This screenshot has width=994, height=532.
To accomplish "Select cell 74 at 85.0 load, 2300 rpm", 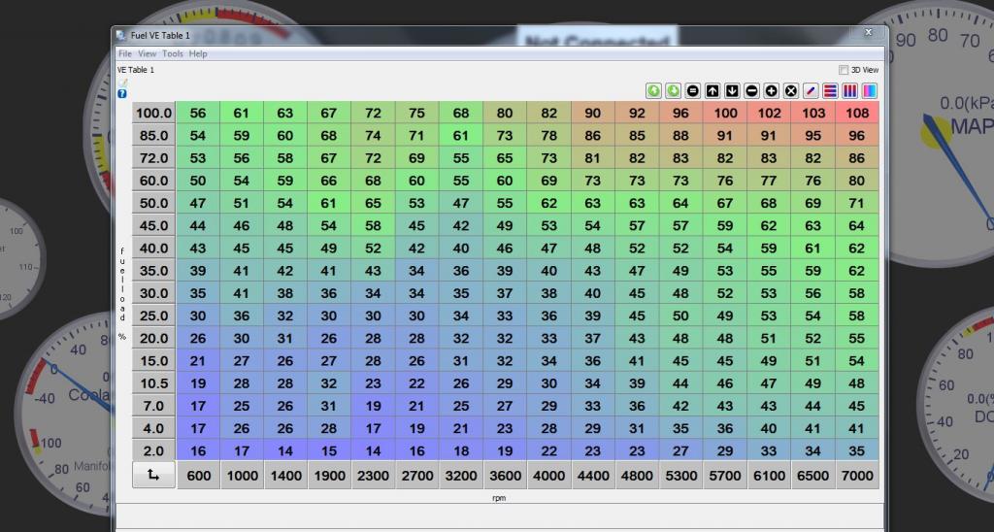I will tap(374, 136).
